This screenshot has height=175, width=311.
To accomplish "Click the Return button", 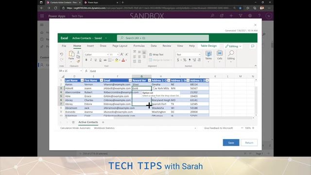I will click(x=249, y=142).
